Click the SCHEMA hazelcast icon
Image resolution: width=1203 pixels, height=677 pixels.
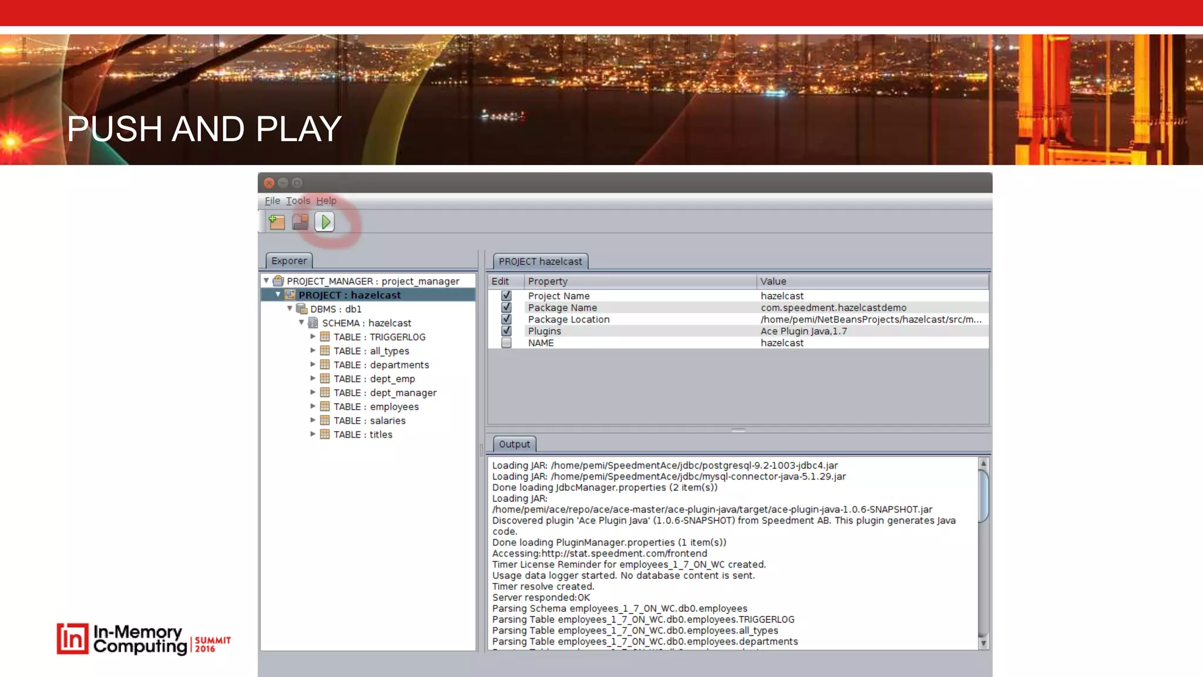pyautogui.click(x=313, y=323)
